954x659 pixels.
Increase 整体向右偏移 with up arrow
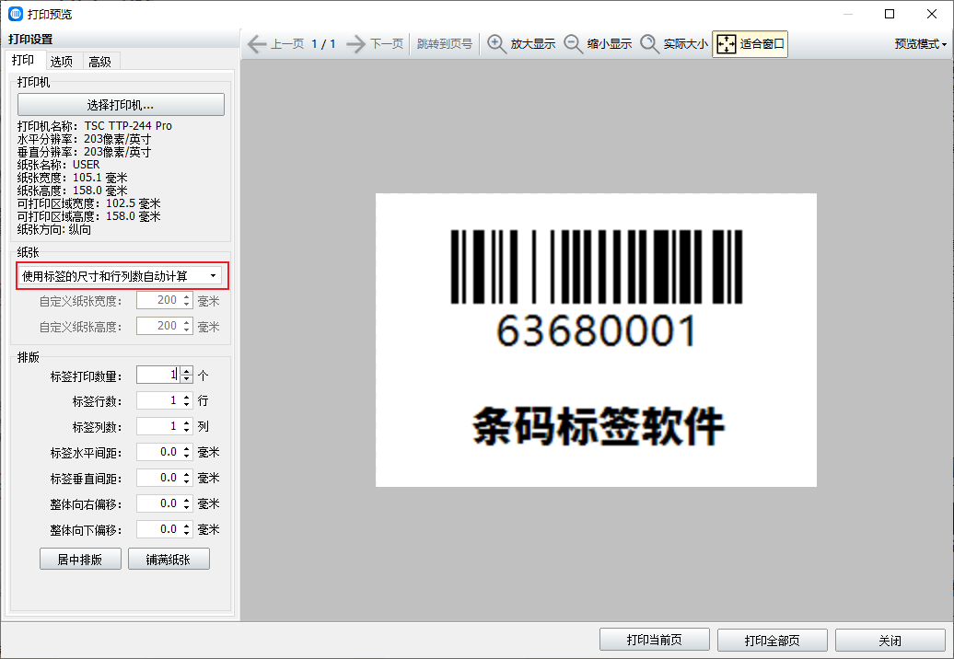coord(187,500)
